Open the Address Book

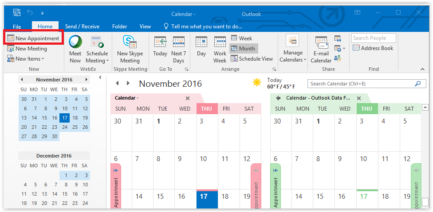click(373, 48)
